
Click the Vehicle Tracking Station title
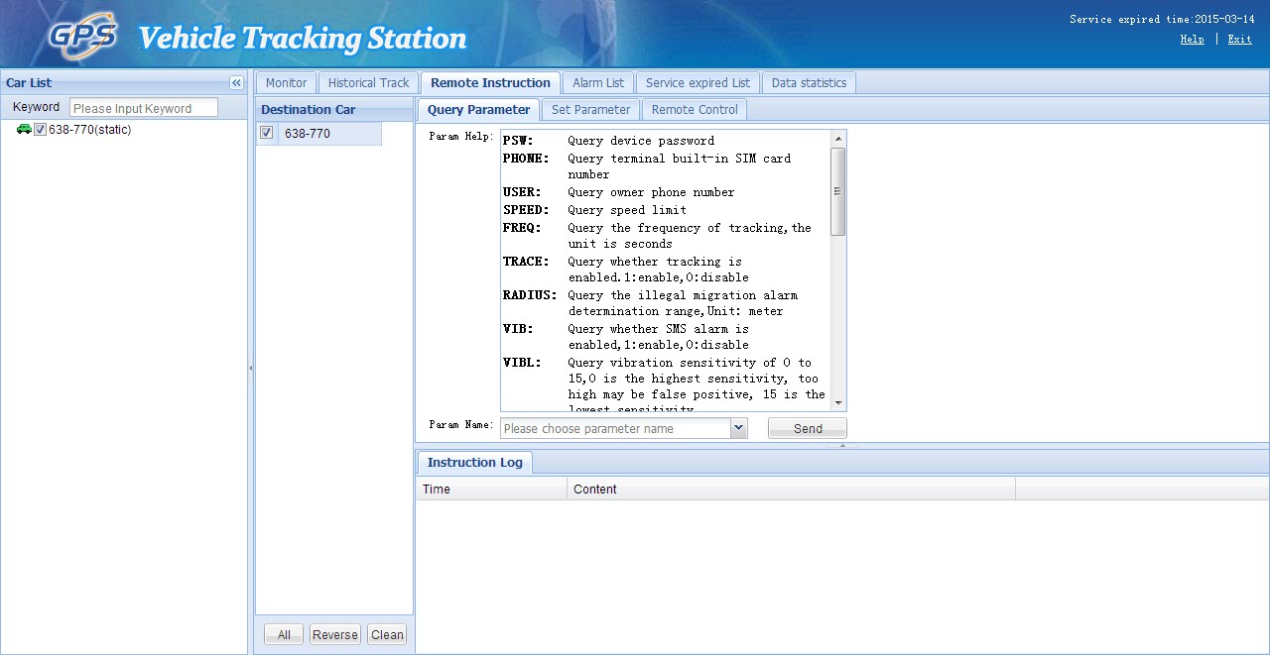(x=302, y=39)
